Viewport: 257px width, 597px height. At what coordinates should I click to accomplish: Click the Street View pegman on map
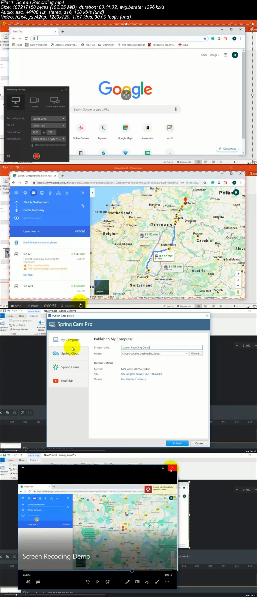238,292
